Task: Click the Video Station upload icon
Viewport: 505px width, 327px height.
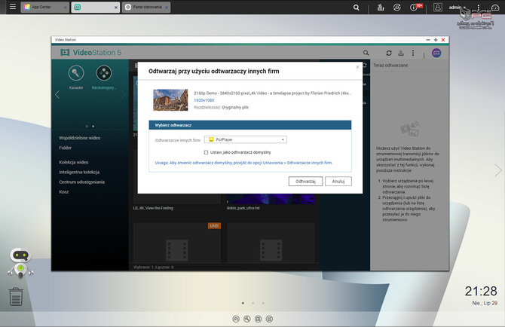Action: coord(401,53)
